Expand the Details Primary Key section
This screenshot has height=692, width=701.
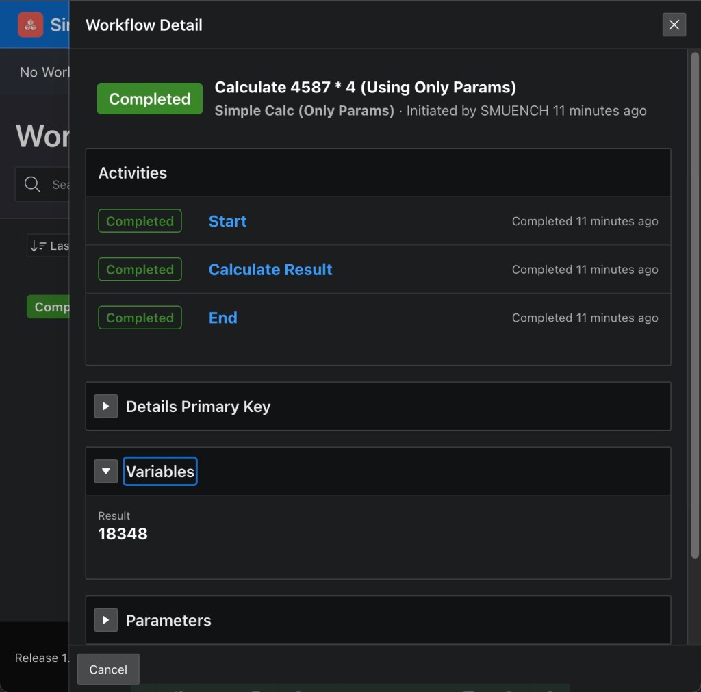tap(106, 406)
